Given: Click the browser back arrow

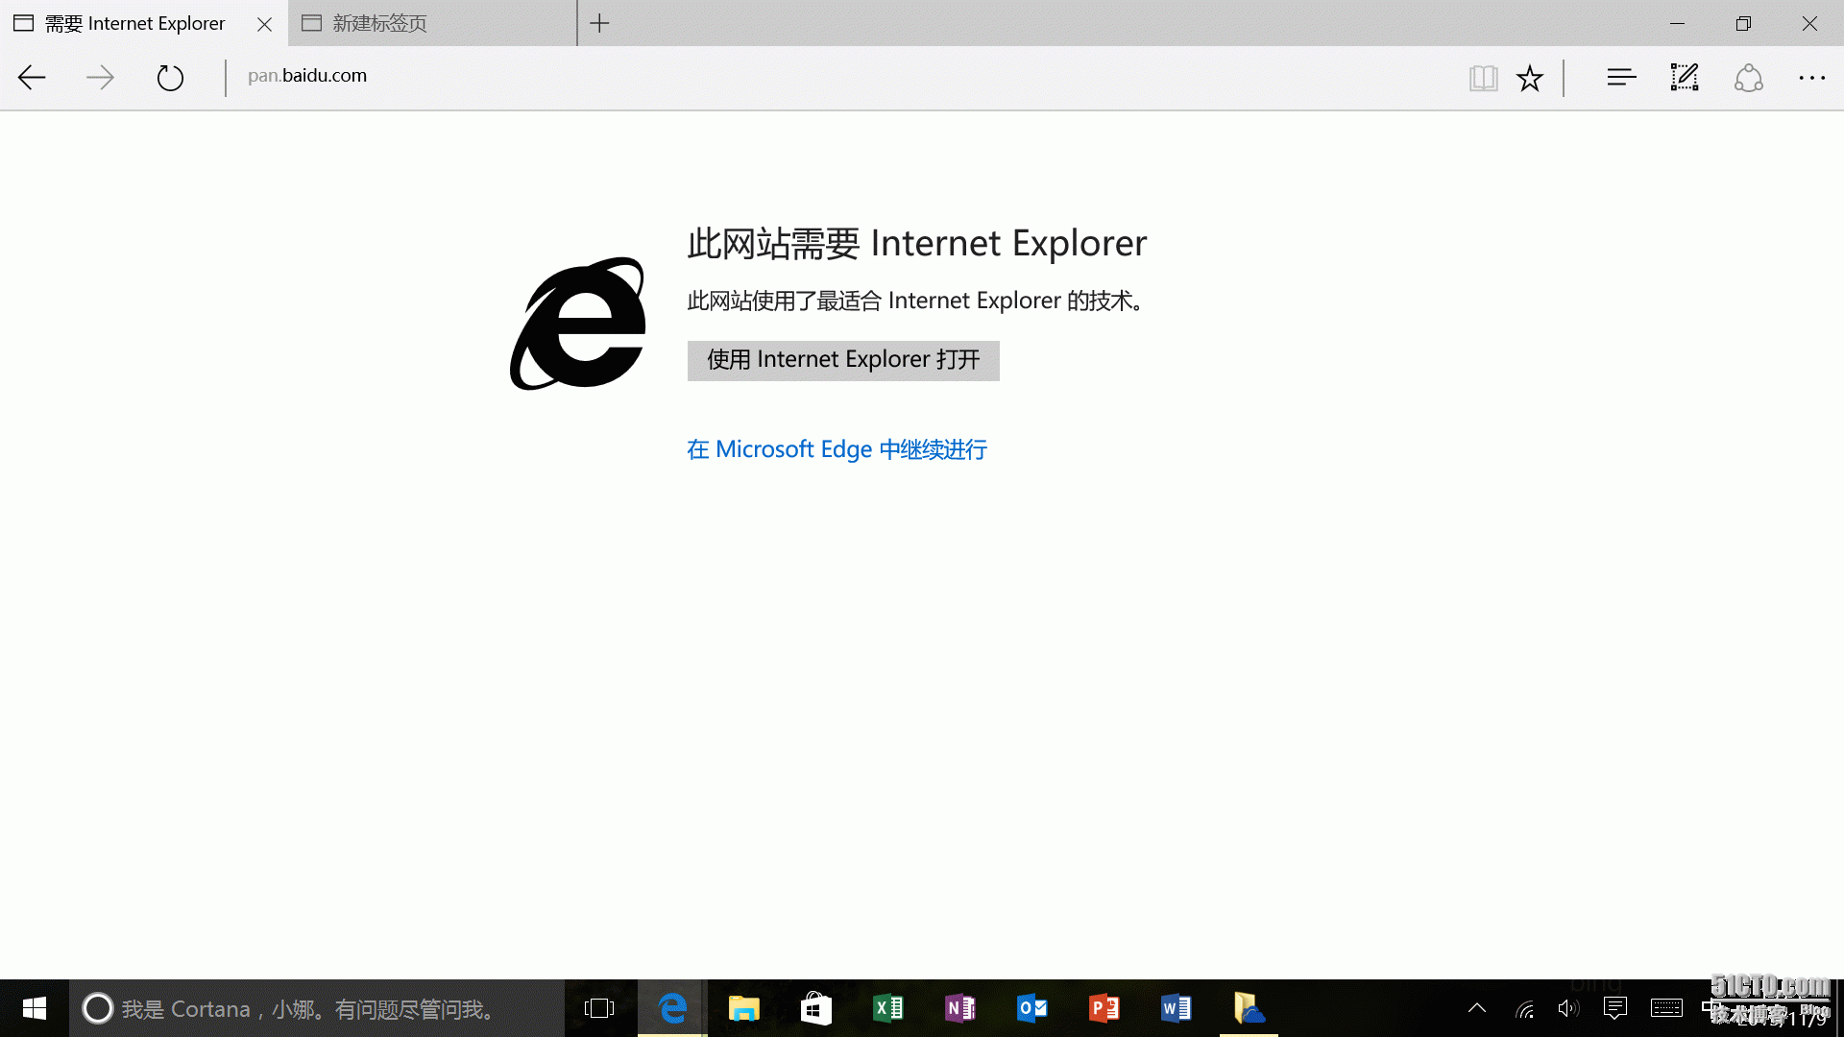Looking at the screenshot, I should 32,78.
